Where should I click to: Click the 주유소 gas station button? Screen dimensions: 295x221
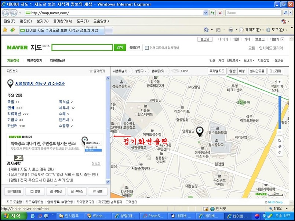coord(77,191)
